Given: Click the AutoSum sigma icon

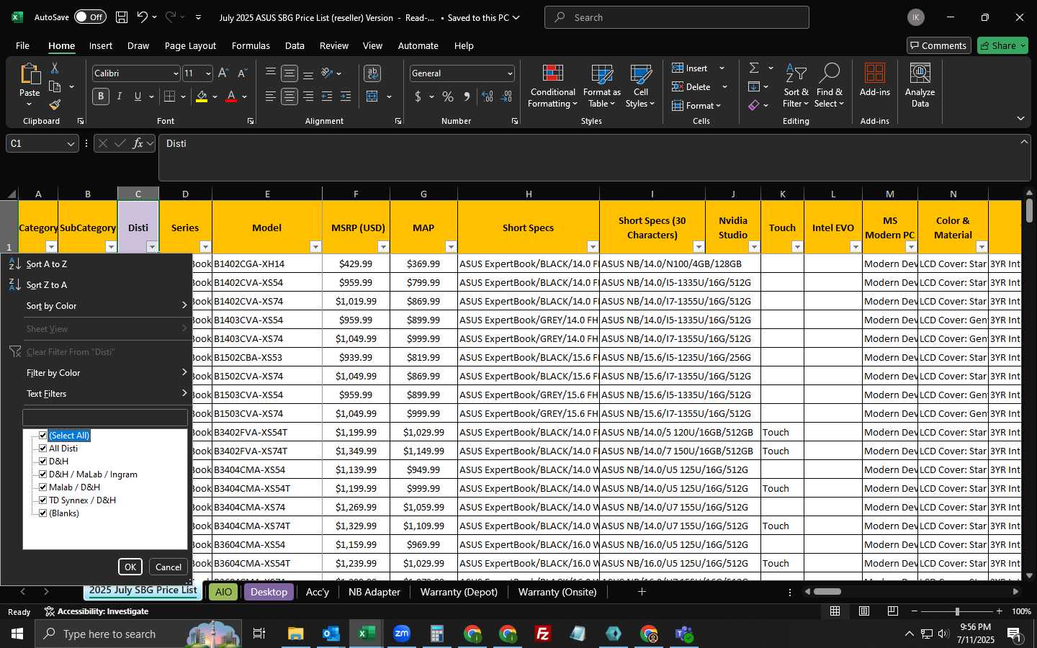Looking at the screenshot, I should click(x=754, y=68).
